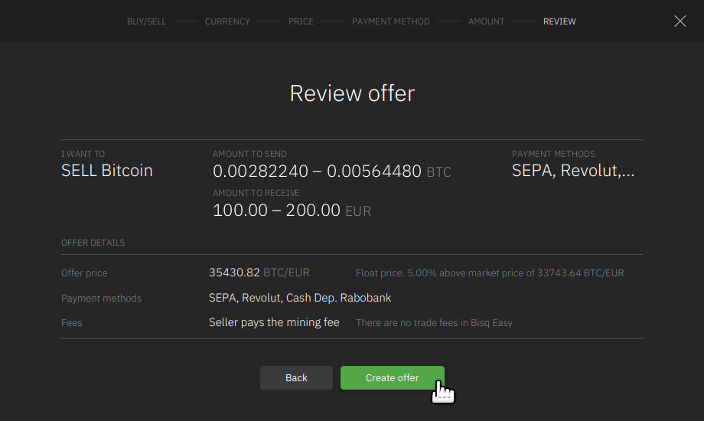Click the highlighted REVIEW step
The image size is (704, 421).
point(559,21)
